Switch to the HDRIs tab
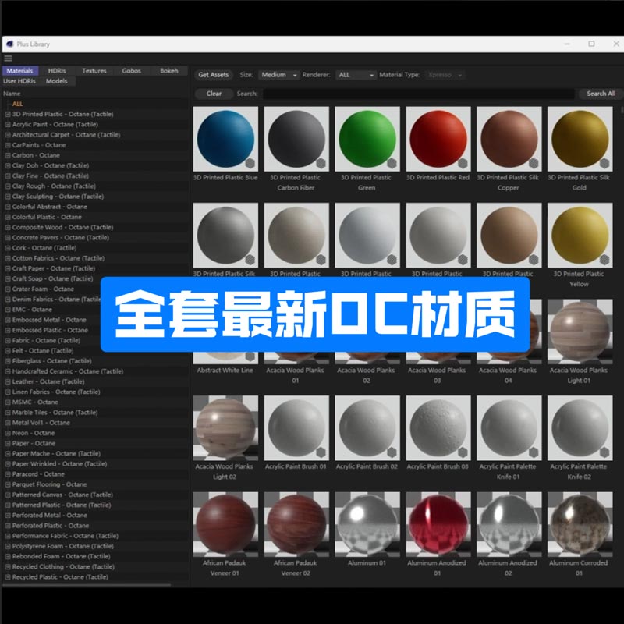This screenshot has width=624, height=624. tap(57, 71)
